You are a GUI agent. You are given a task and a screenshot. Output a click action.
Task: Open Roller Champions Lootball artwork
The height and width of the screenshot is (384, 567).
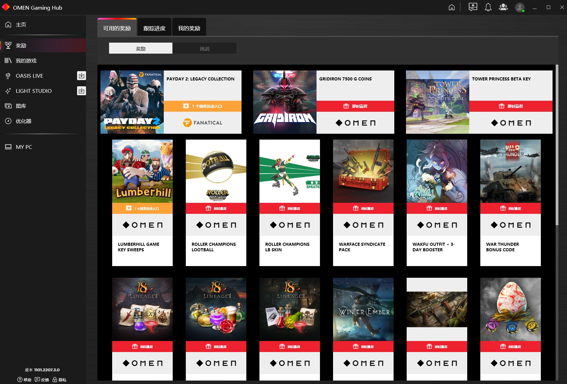(x=216, y=171)
